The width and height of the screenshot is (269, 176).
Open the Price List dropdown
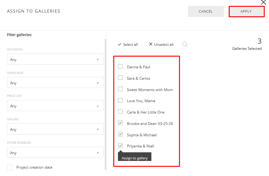[x=55, y=106]
